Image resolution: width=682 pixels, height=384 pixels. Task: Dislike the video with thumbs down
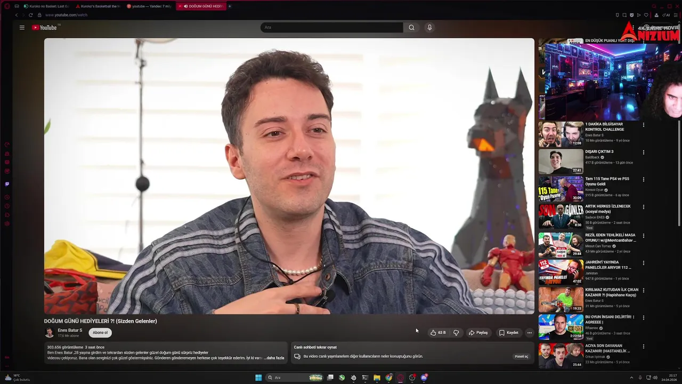(456, 332)
